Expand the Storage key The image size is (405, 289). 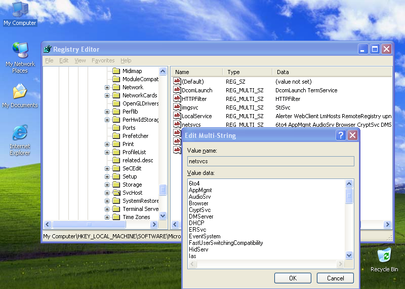(x=107, y=185)
